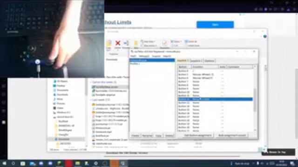Click the Cortana circle on the taskbar
Screen dimensions: 298x167
pos(14,163)
